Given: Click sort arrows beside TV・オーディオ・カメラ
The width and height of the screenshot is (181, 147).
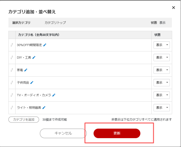Looking at the screenshot, I should pos(12,95).
